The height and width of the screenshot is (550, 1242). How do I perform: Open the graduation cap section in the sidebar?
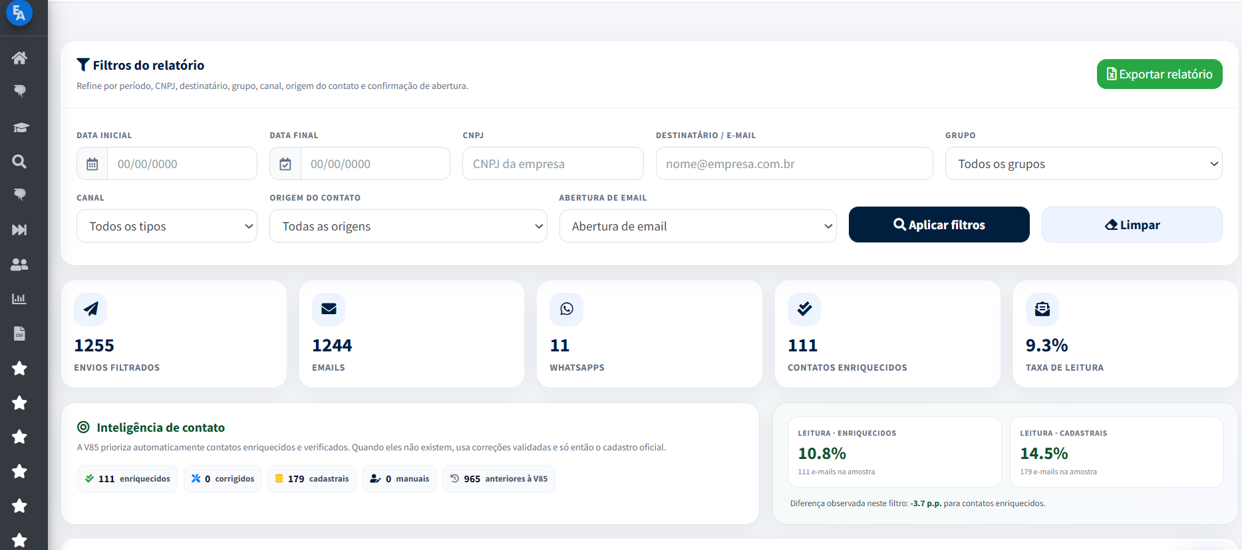[21, 127]
